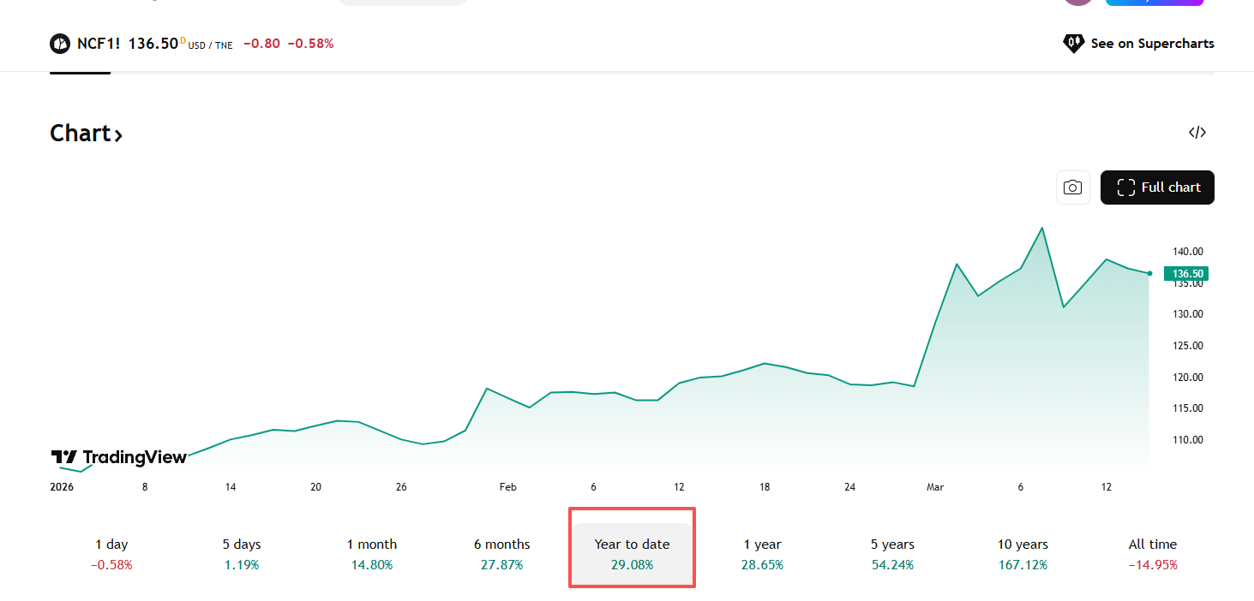
Task: Show the All time range
Action: [x=1153, y=554]
